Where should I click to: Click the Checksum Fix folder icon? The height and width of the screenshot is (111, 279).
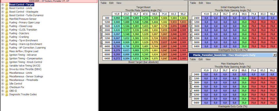click(7, 87)
